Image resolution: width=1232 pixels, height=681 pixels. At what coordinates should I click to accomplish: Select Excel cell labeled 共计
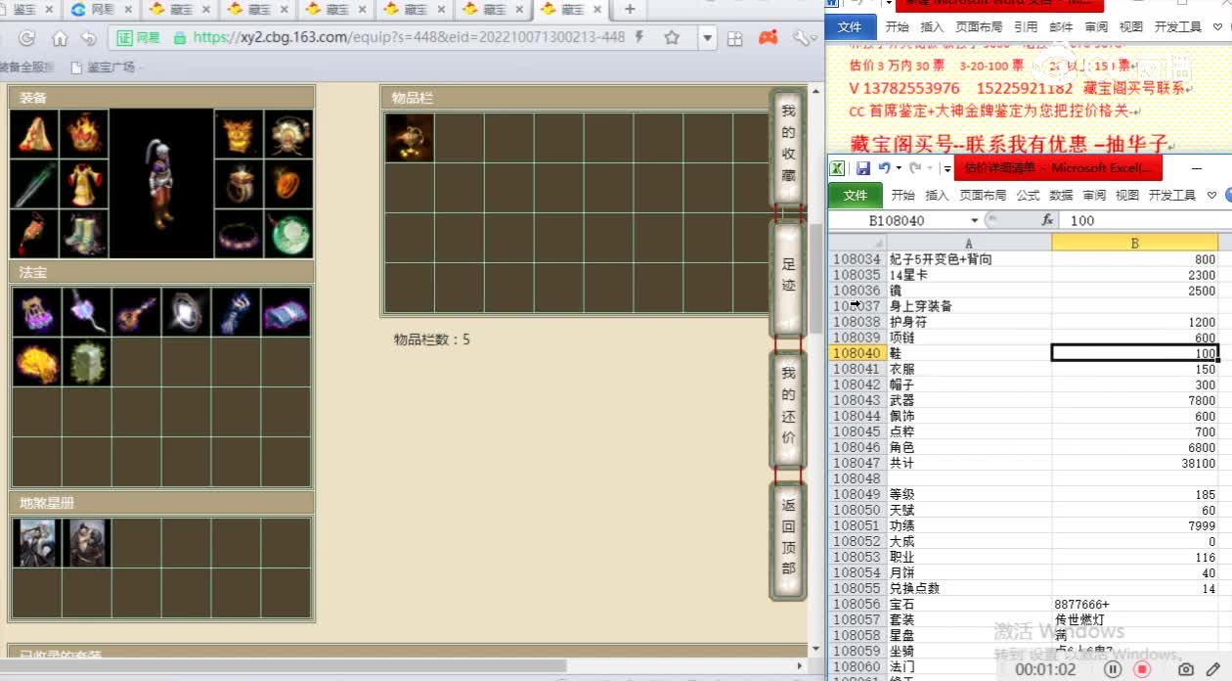(969, 463)
